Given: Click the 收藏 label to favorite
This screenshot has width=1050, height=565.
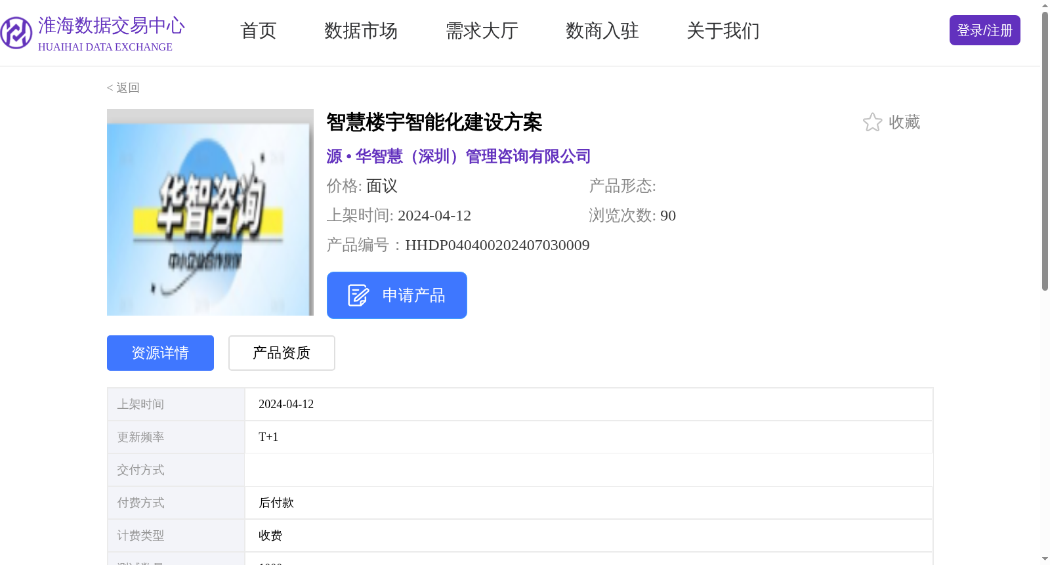Looking at the screenshot, I should click(x=904, y=122).
